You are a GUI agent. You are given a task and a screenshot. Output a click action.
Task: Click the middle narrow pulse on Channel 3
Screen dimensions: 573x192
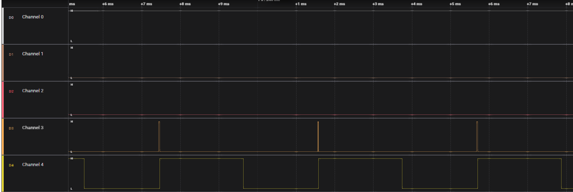(x=318, y=137)
